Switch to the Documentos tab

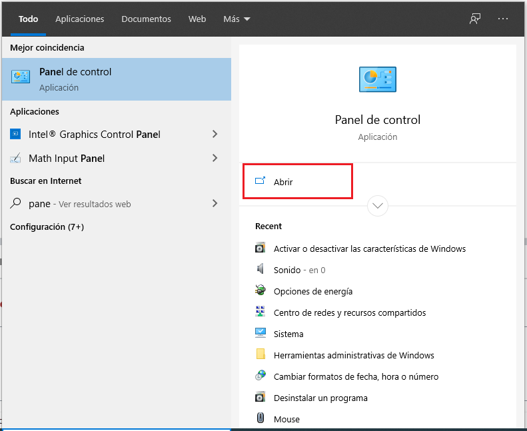point(146,19)
